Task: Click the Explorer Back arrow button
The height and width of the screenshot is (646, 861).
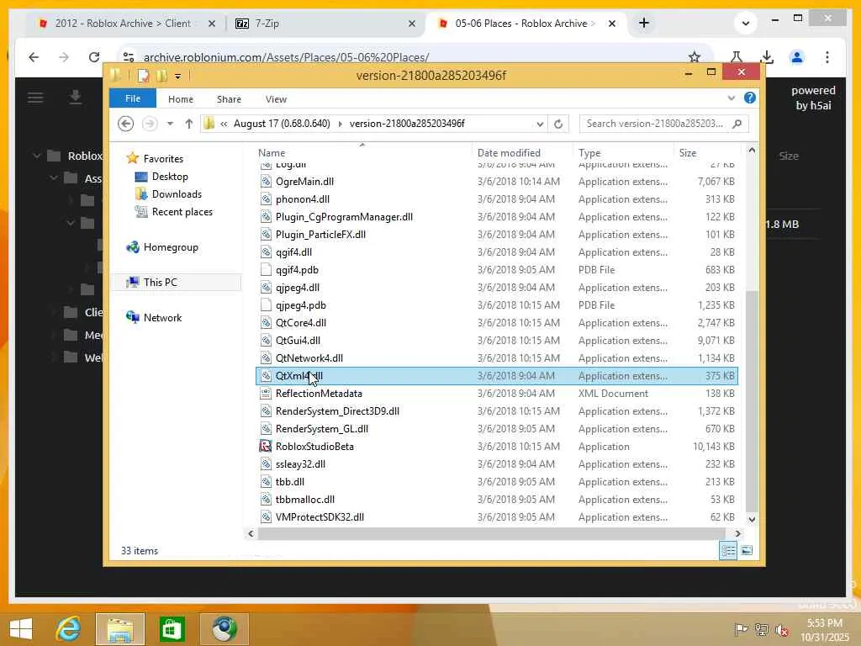Action: (x=126, y=124)
